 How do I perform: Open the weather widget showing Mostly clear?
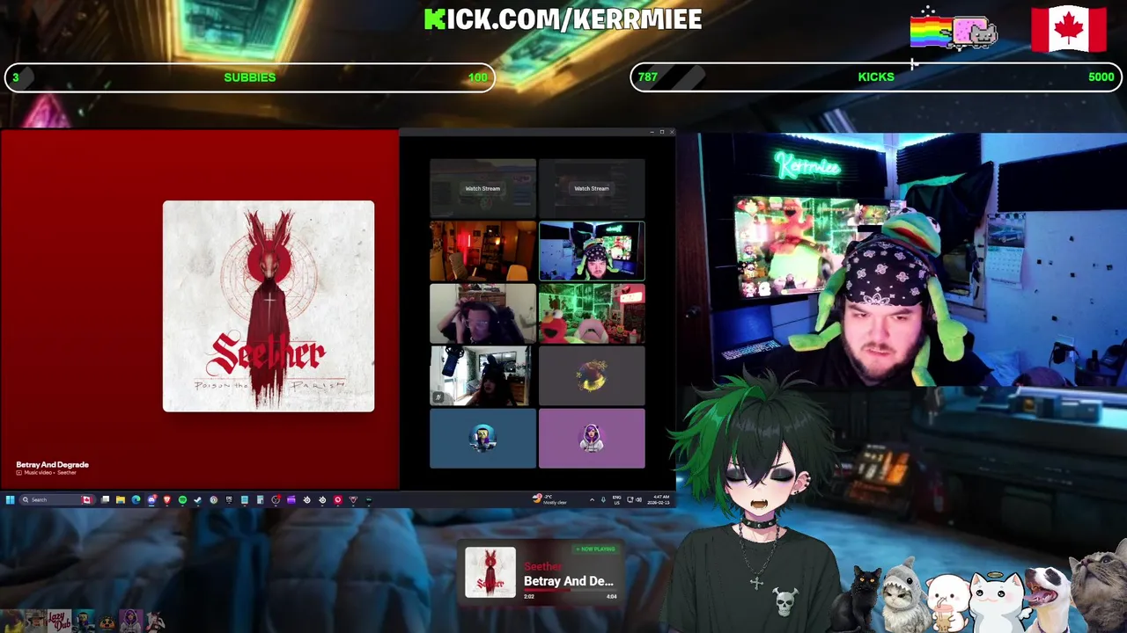549,499
